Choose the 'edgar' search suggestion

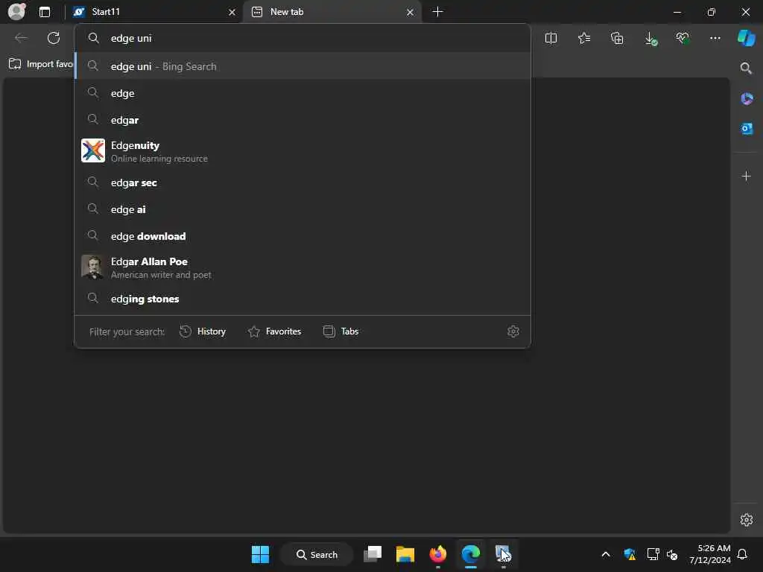click(303, 120)
